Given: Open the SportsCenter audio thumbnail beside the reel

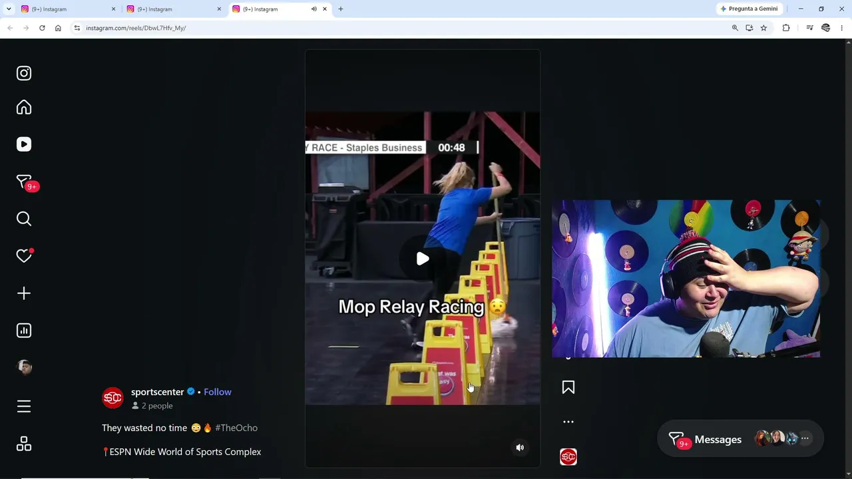Looking at the screenshot, I should tap(568, 456).
